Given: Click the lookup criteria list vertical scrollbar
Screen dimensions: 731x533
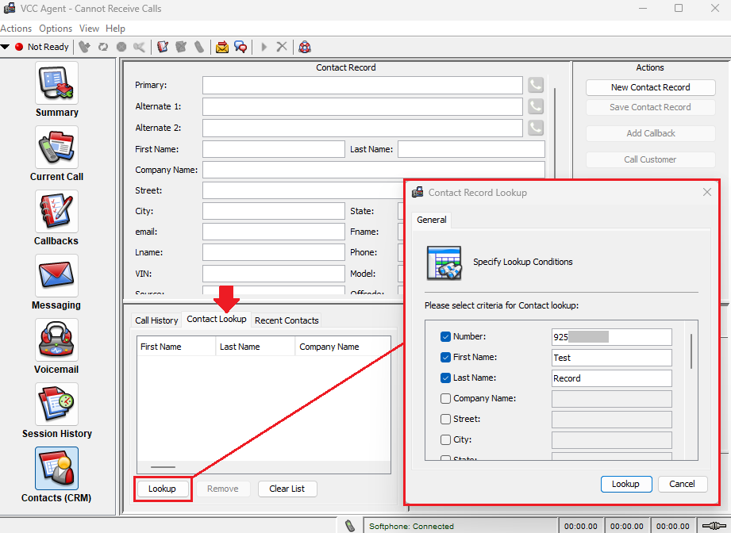Looking at the screenshot, I should [691, 351].
